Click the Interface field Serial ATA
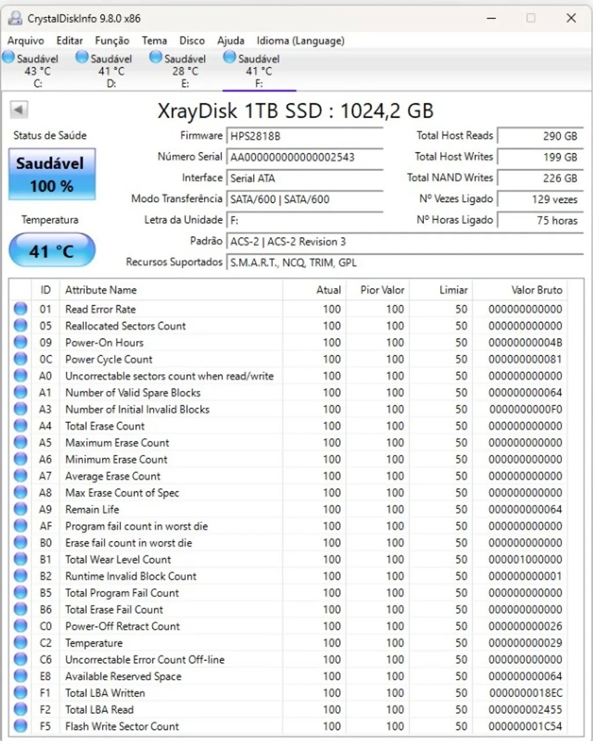Viewport: 593px width, 741px height. [x=305, y=178]
